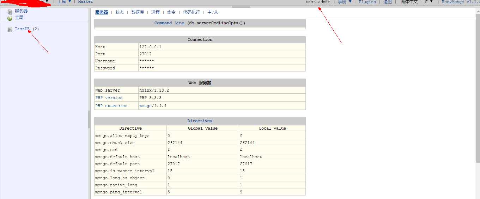Click the Web 服务器 section header
The image size is (480, 199).
point(200,83)
